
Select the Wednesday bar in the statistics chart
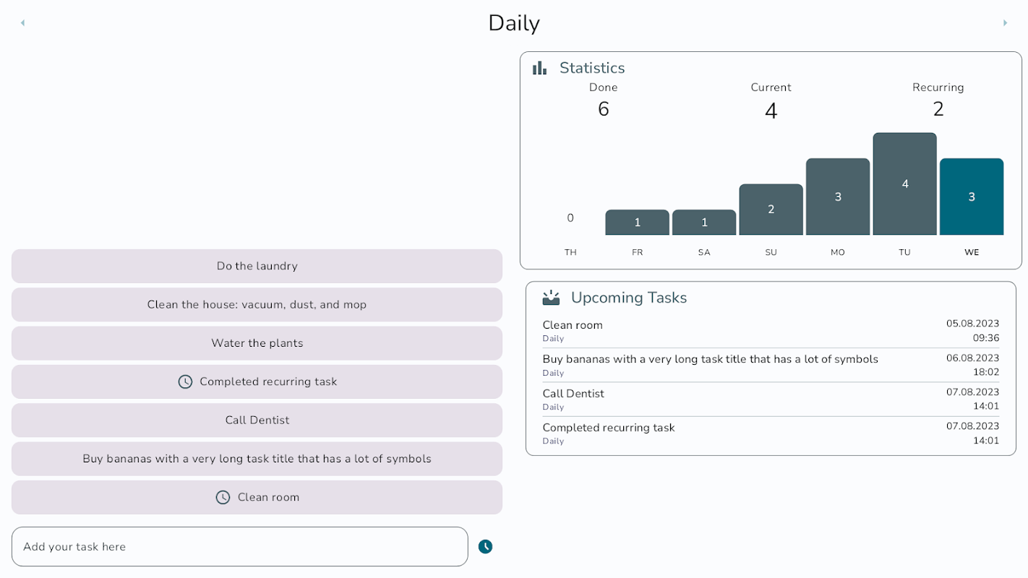(x=971, y=197)
